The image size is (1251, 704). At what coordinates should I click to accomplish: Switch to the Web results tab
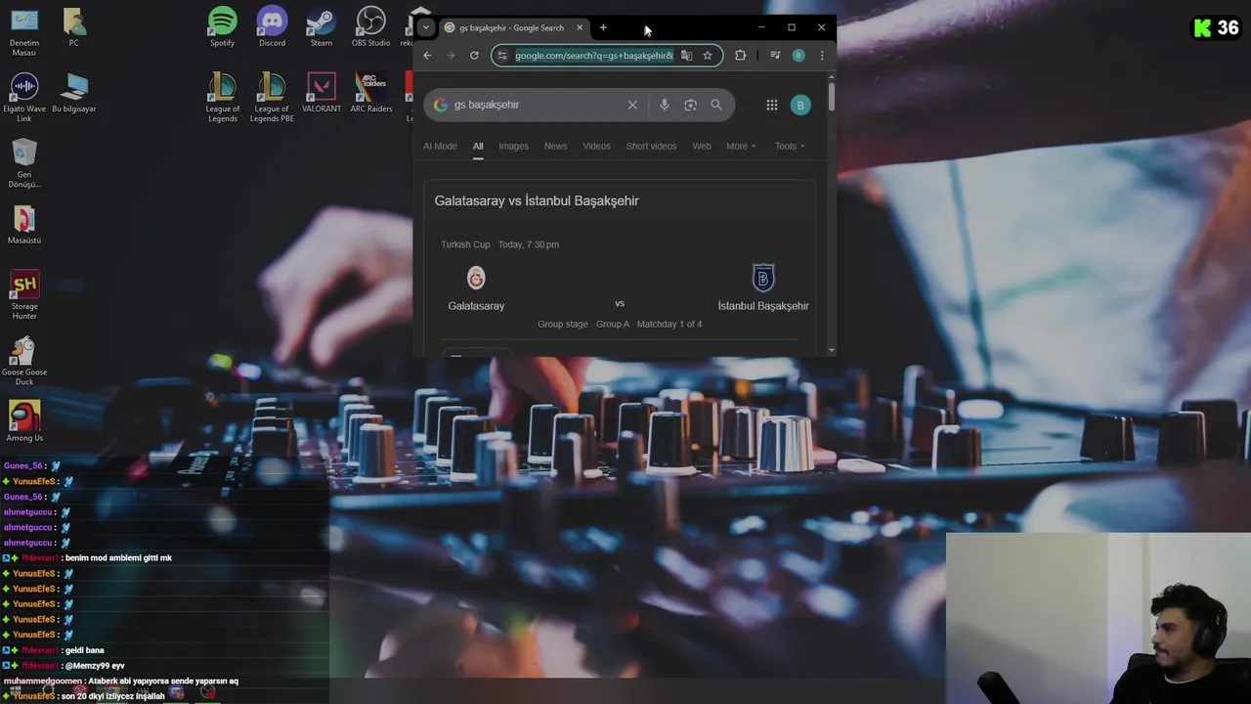click(x=702, y=146)
